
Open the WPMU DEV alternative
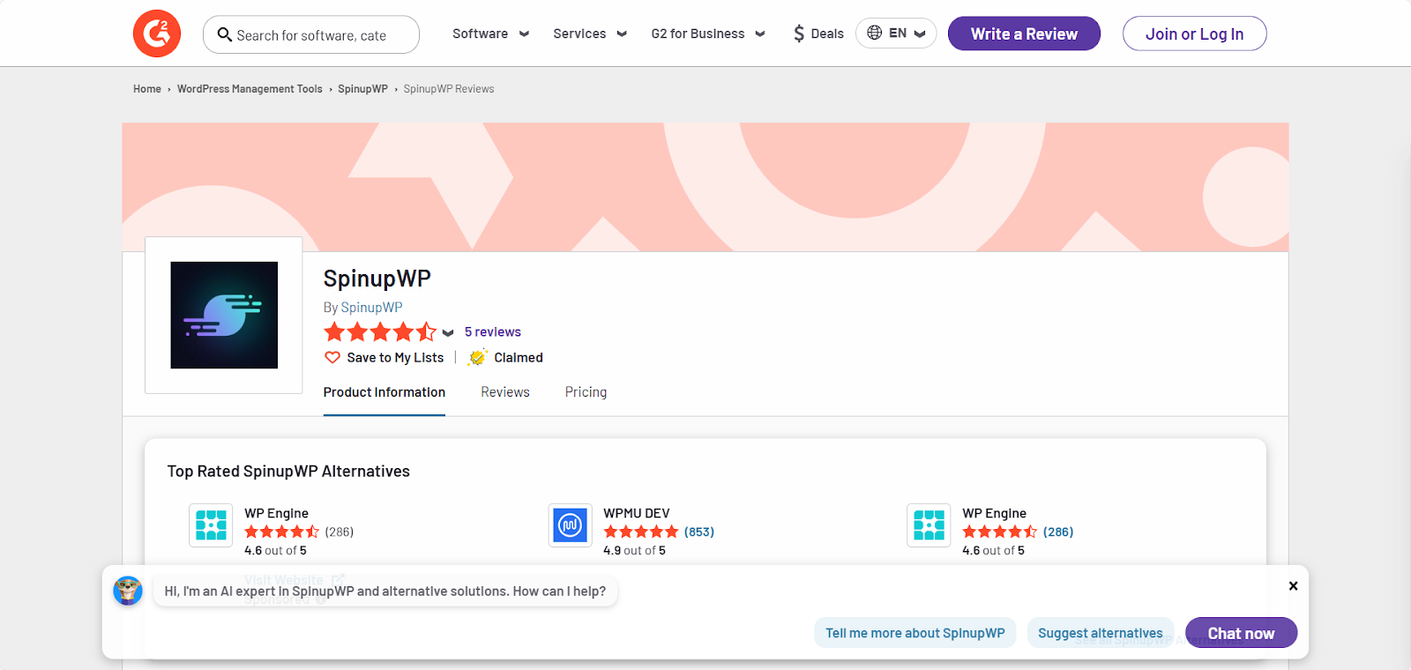coord(637,513)
